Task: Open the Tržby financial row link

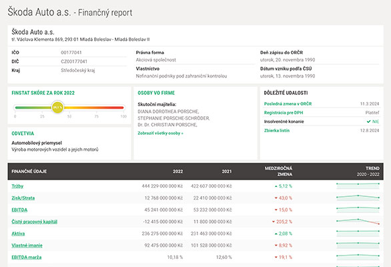Action: [x=17, y=186]
